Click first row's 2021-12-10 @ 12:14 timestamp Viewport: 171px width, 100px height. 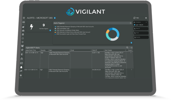click(32, 53)
